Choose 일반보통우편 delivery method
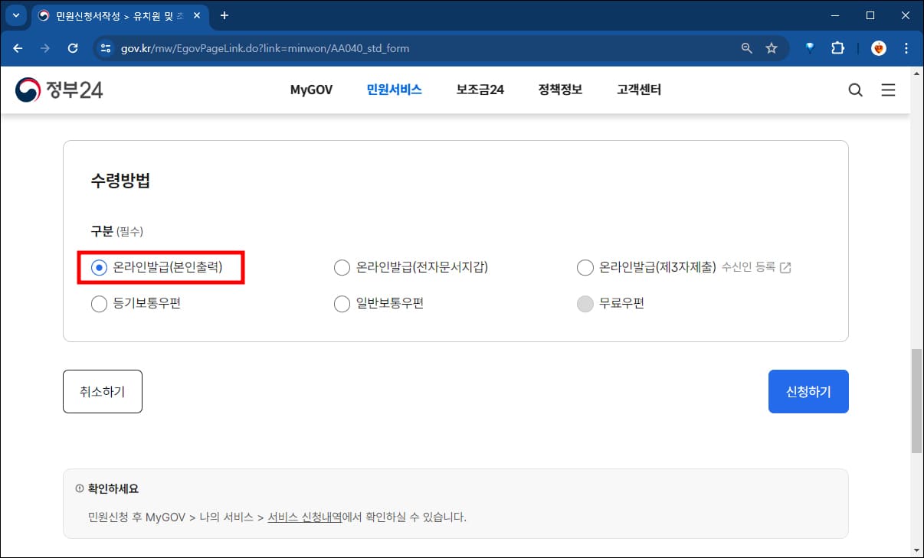Viewport: 924px width, 558px height. pyautogui.click(x=342, y=303)
